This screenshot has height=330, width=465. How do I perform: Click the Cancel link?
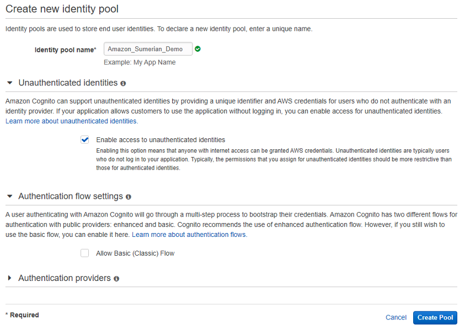[396, 317]
